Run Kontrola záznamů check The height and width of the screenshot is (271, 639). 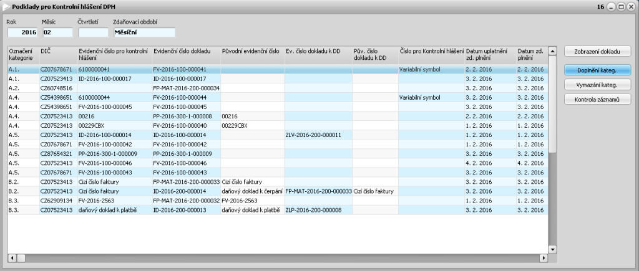pyautogui.click(x=598, y=99)
